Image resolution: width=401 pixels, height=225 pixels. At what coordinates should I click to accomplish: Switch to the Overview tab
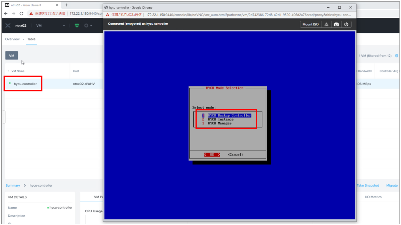point(12,39)
